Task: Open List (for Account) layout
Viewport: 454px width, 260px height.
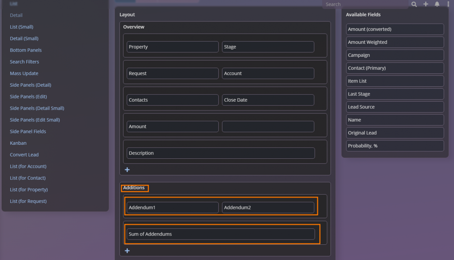Action: click(x=28, y=166)
